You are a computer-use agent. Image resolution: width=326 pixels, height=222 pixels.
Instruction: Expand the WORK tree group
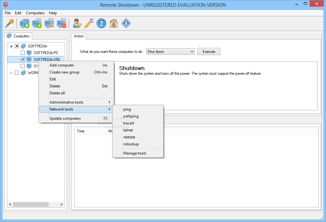[x=11, y=73]
